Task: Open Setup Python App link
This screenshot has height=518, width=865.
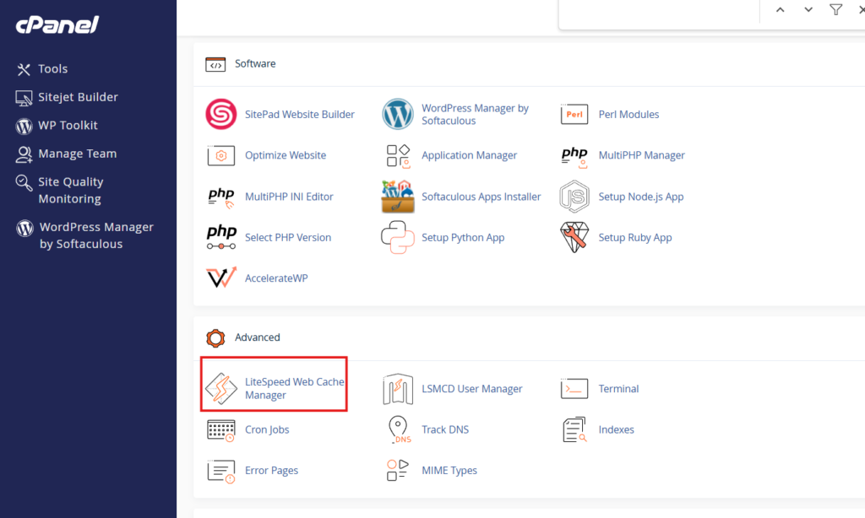Action: tap(463, 237)
